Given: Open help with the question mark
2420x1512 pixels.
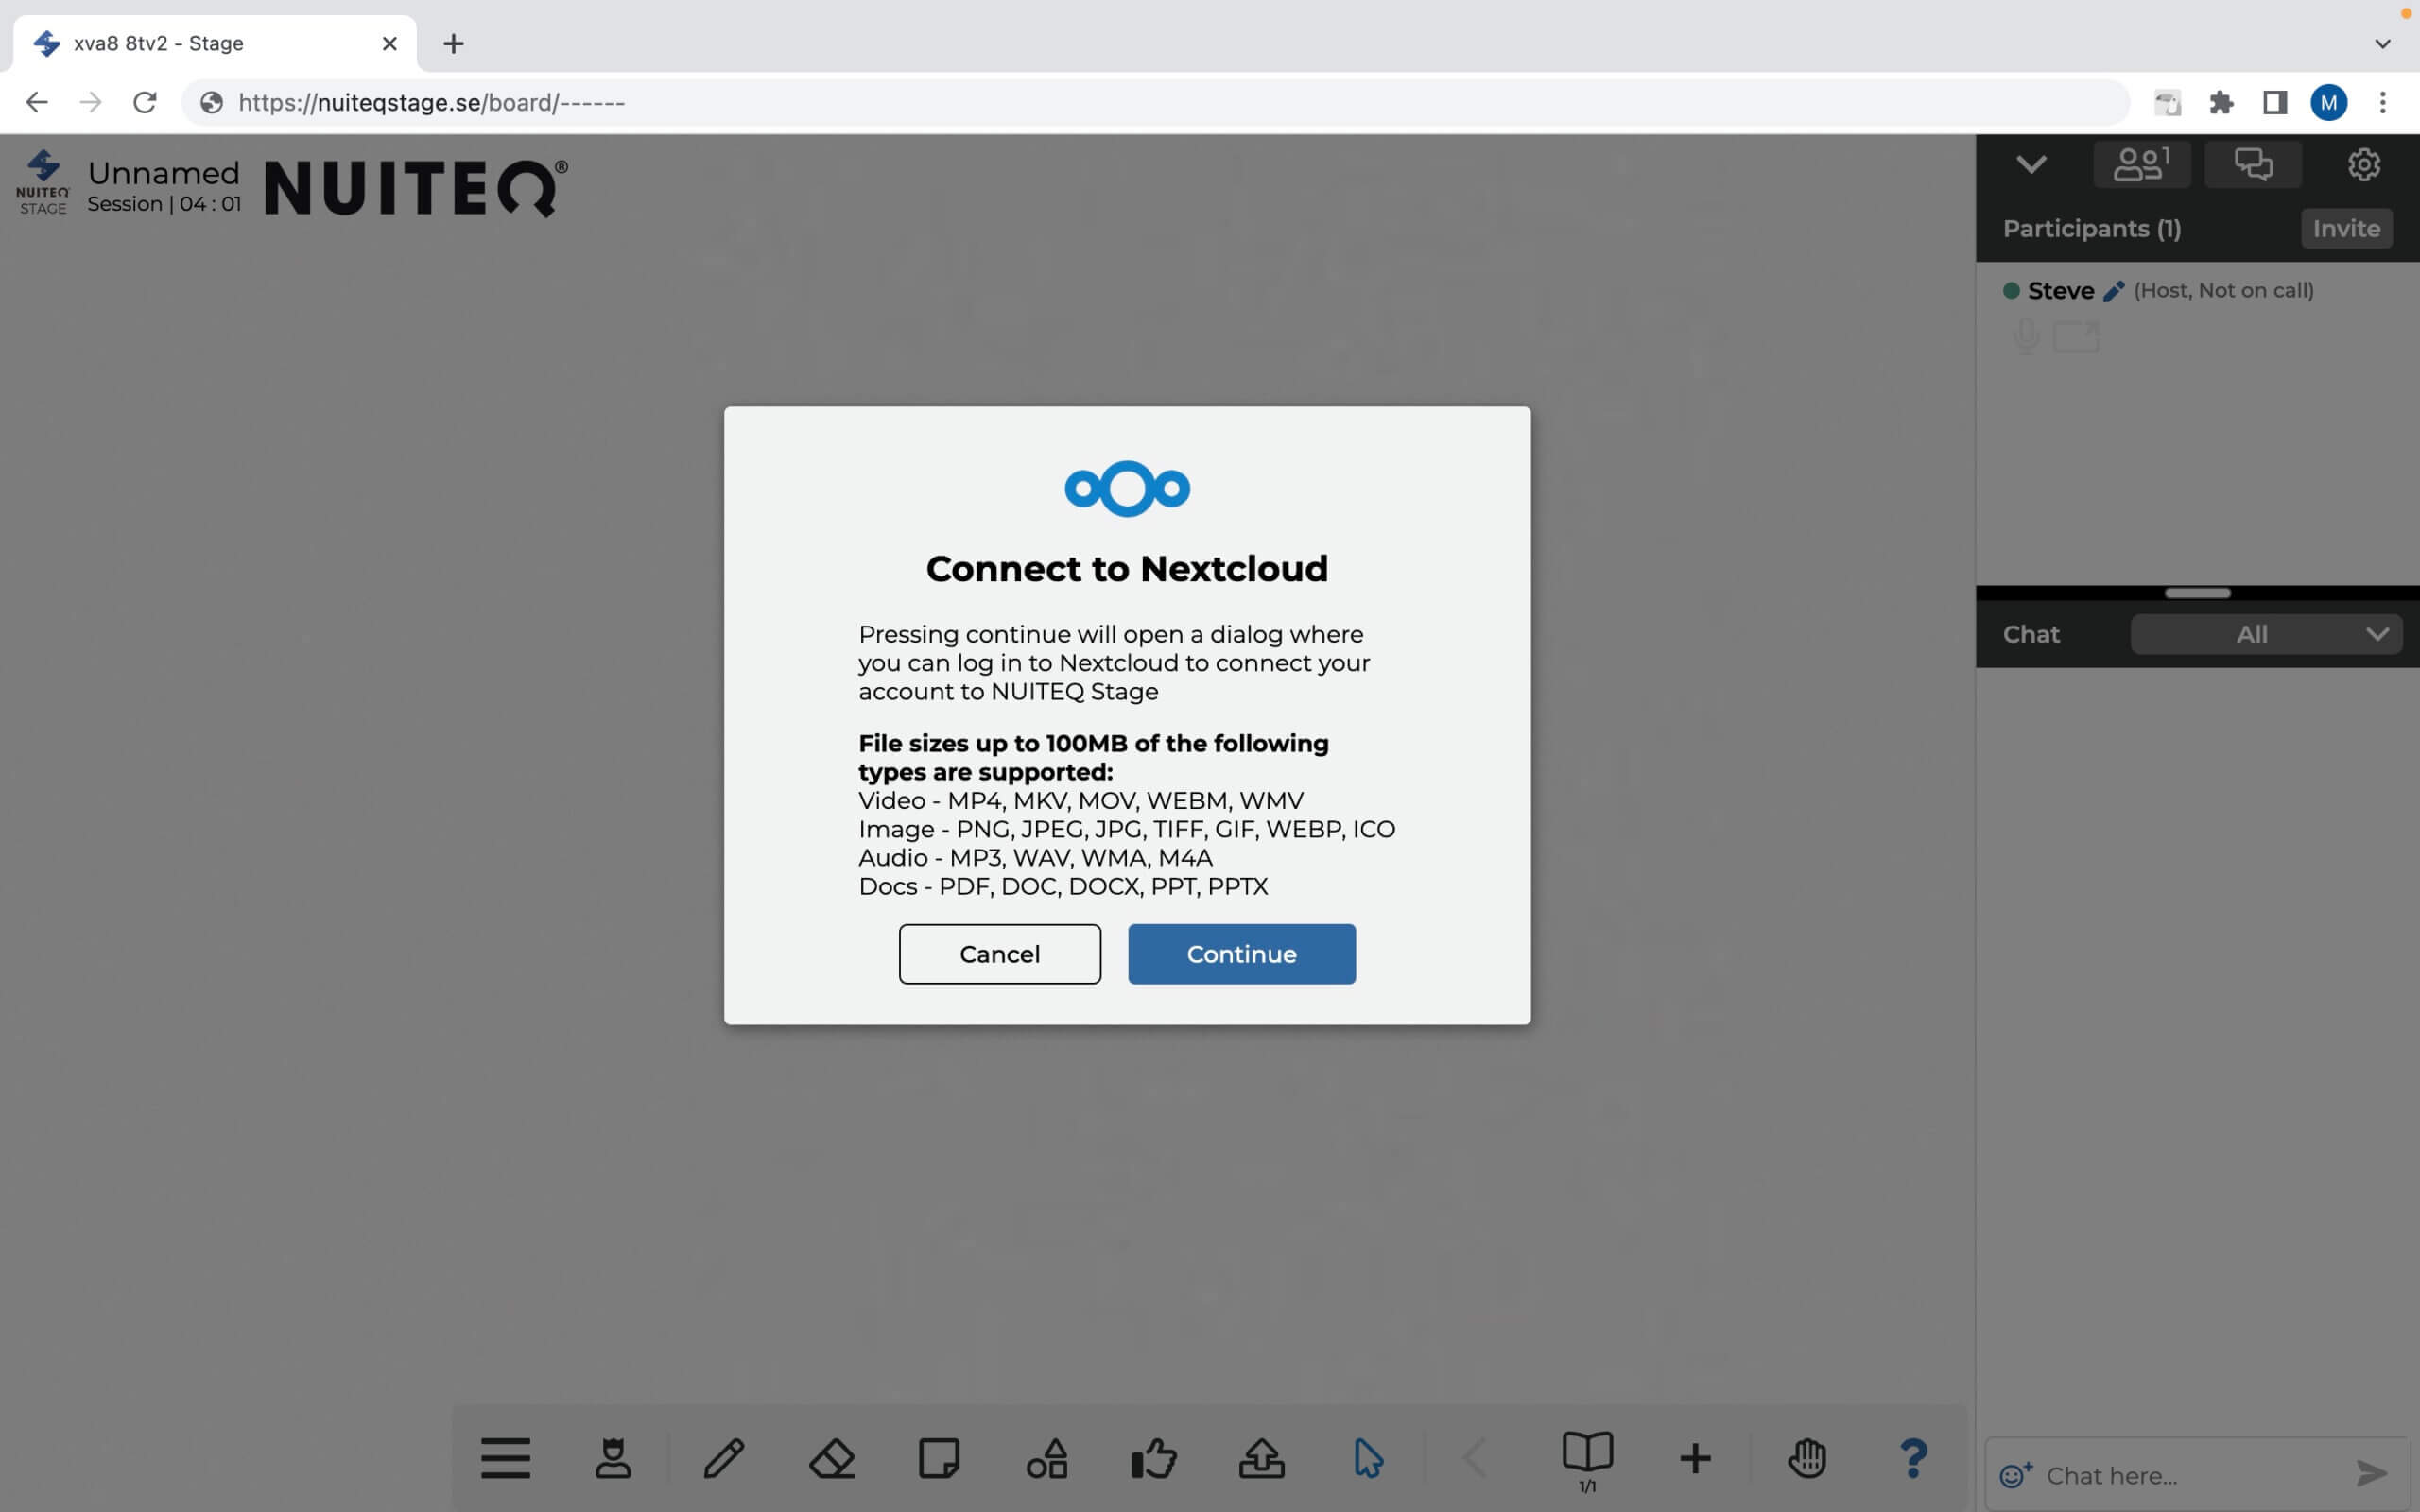Looking at the screenshot, I should pos(1913,1457).
